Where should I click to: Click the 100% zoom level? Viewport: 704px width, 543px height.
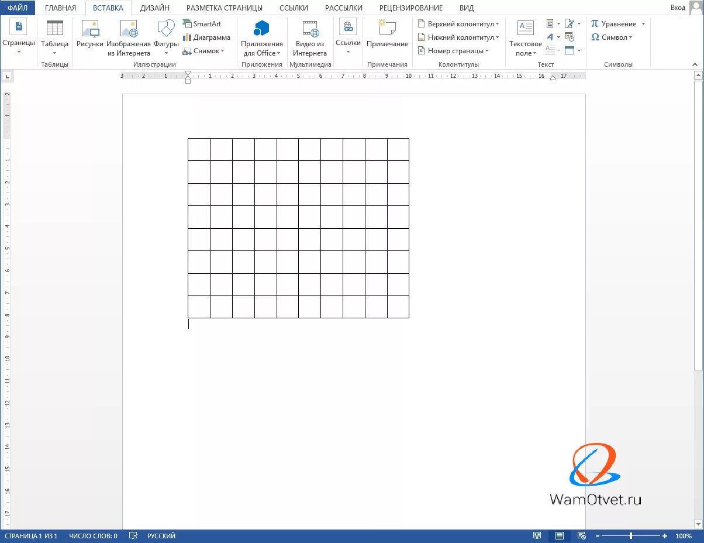(684, 536)
